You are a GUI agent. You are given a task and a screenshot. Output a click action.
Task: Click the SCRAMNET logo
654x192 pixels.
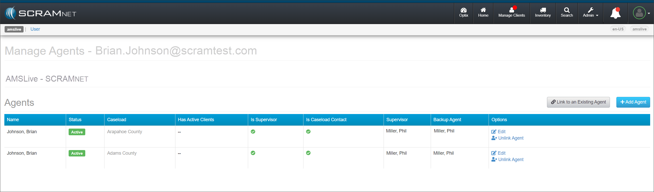(41, 13)
